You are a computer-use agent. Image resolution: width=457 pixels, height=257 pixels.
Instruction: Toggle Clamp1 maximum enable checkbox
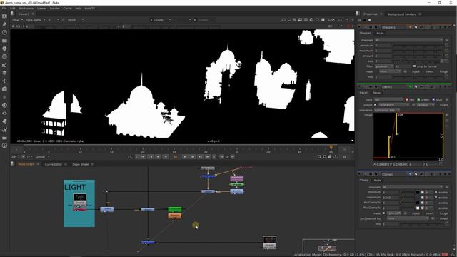pos(436,198)
